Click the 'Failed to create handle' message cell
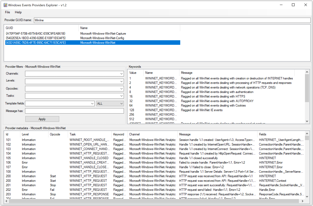 coord(212,163)
